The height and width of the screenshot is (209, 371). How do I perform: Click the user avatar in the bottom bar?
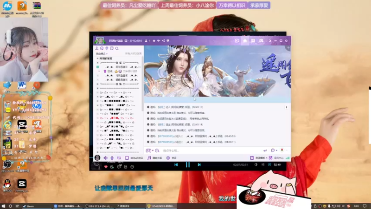pos(97,158)
